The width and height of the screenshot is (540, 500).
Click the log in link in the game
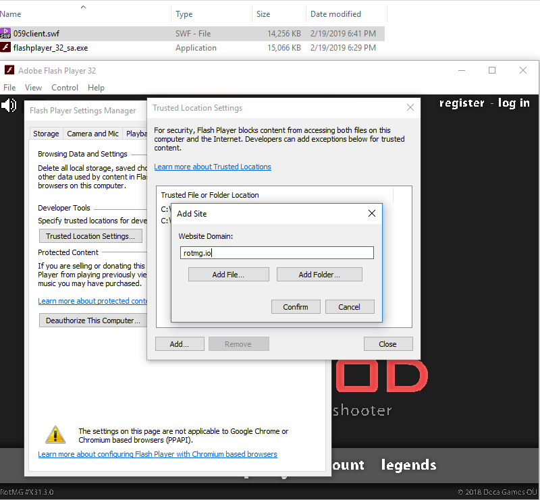(x=514, y=103)
